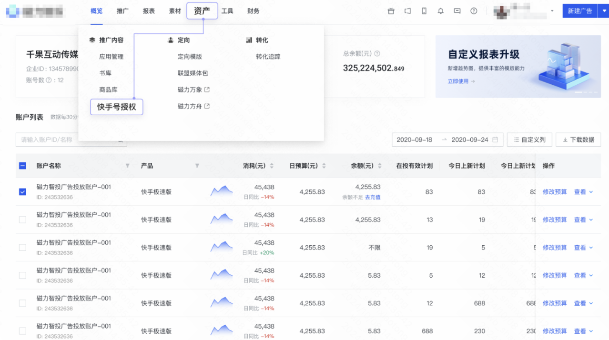Toggle the select-all checkbox in table header
609x340 pixels.
[22, 166]
